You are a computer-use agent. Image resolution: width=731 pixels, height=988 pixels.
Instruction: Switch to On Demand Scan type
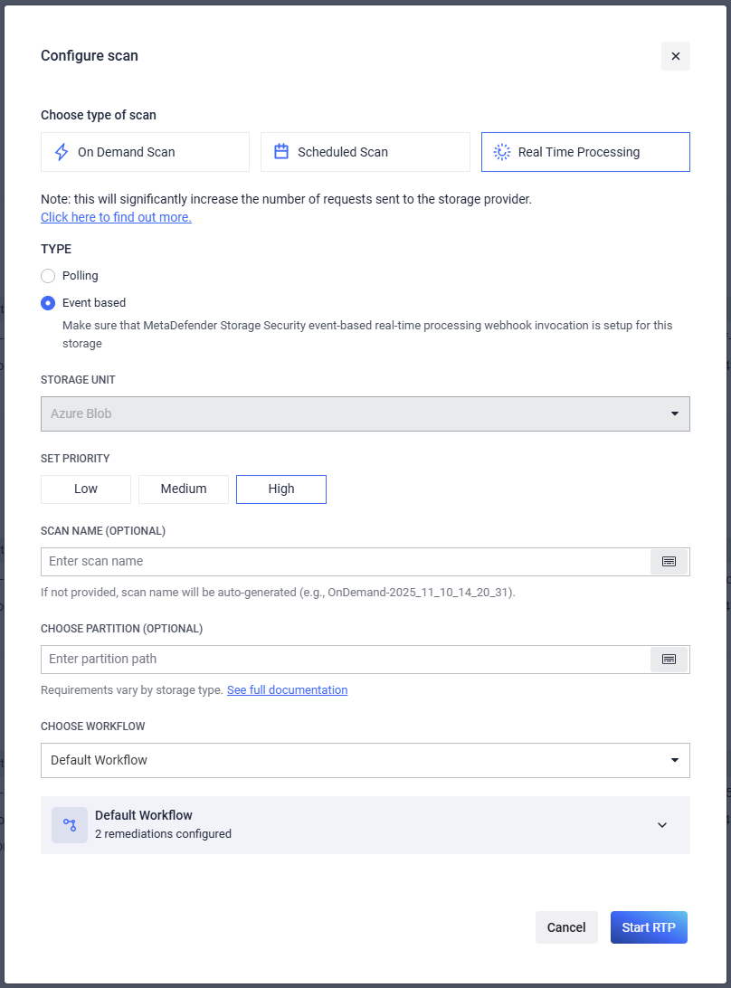point(145,152)
